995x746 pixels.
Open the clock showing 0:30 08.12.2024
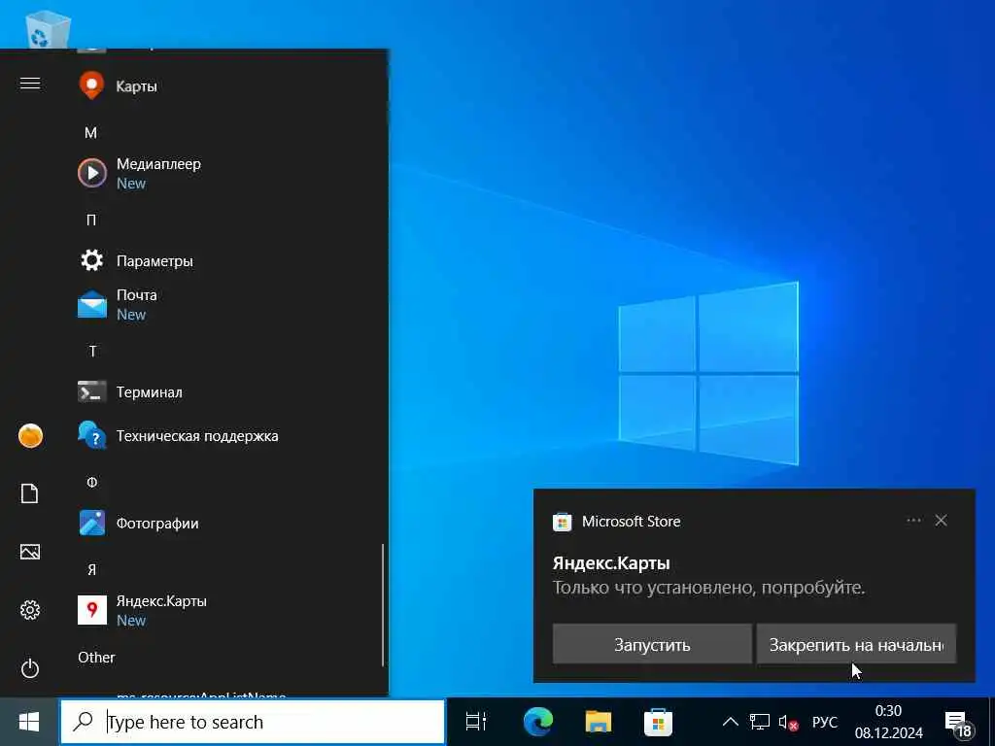888,722
